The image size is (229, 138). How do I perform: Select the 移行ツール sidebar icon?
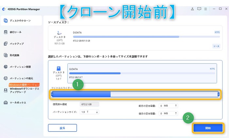6,32
